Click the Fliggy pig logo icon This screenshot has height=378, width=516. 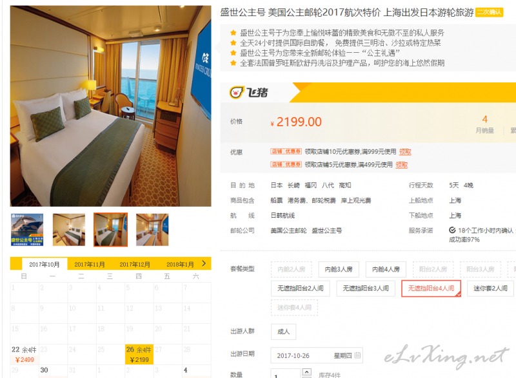coord(237,92)
